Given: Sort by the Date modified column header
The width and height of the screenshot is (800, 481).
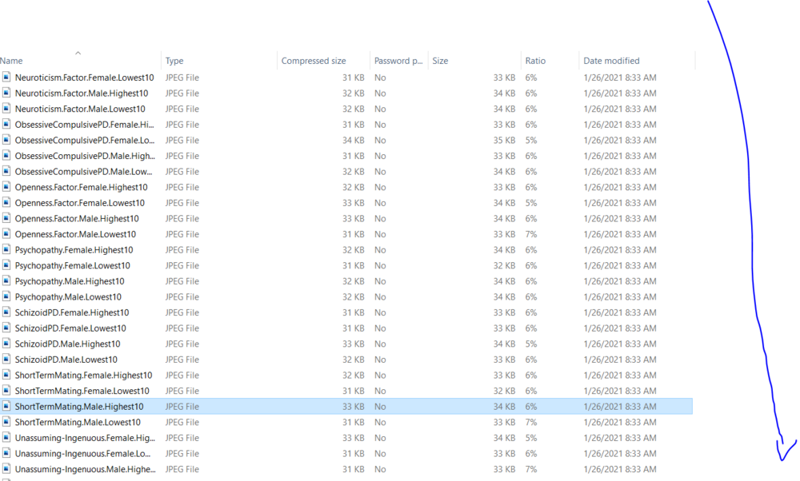Looking at the screenshot, I should (x=611, y=61).
